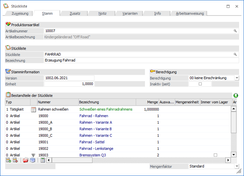Click the green arrow icon above the table
The image size is (244, 176).
[x=236, y=96]
